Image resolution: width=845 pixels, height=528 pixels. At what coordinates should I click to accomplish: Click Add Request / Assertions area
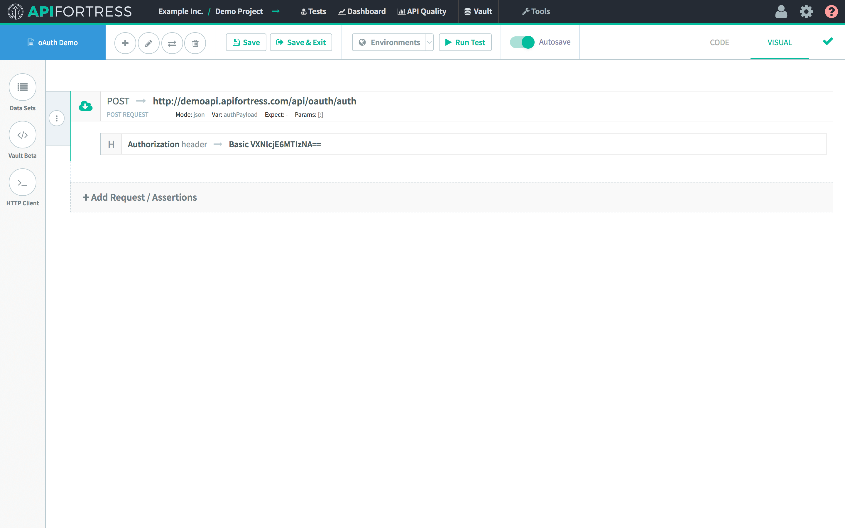point(140,197)
